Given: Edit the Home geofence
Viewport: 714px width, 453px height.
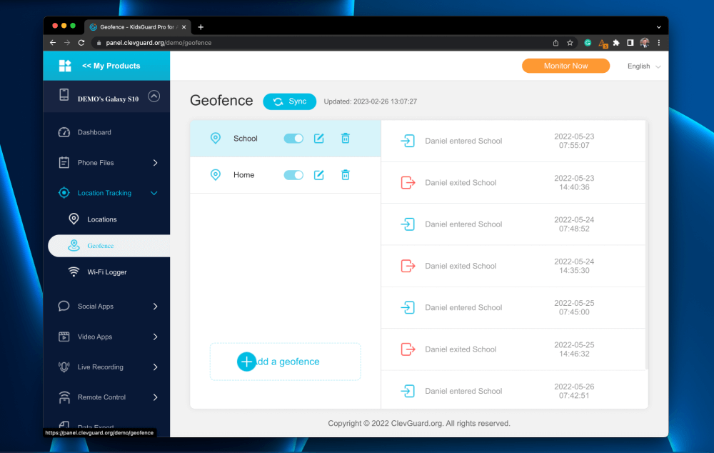Looking at the screenshot, I should click(x=318, y=174).
